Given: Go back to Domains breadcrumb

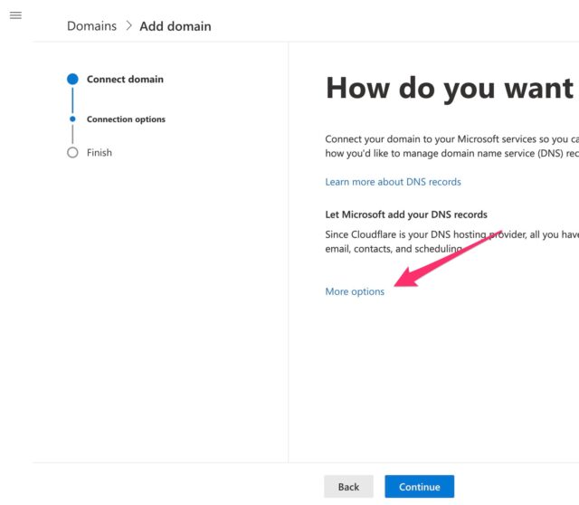Looking at the screenshot, I should (91, 26).
